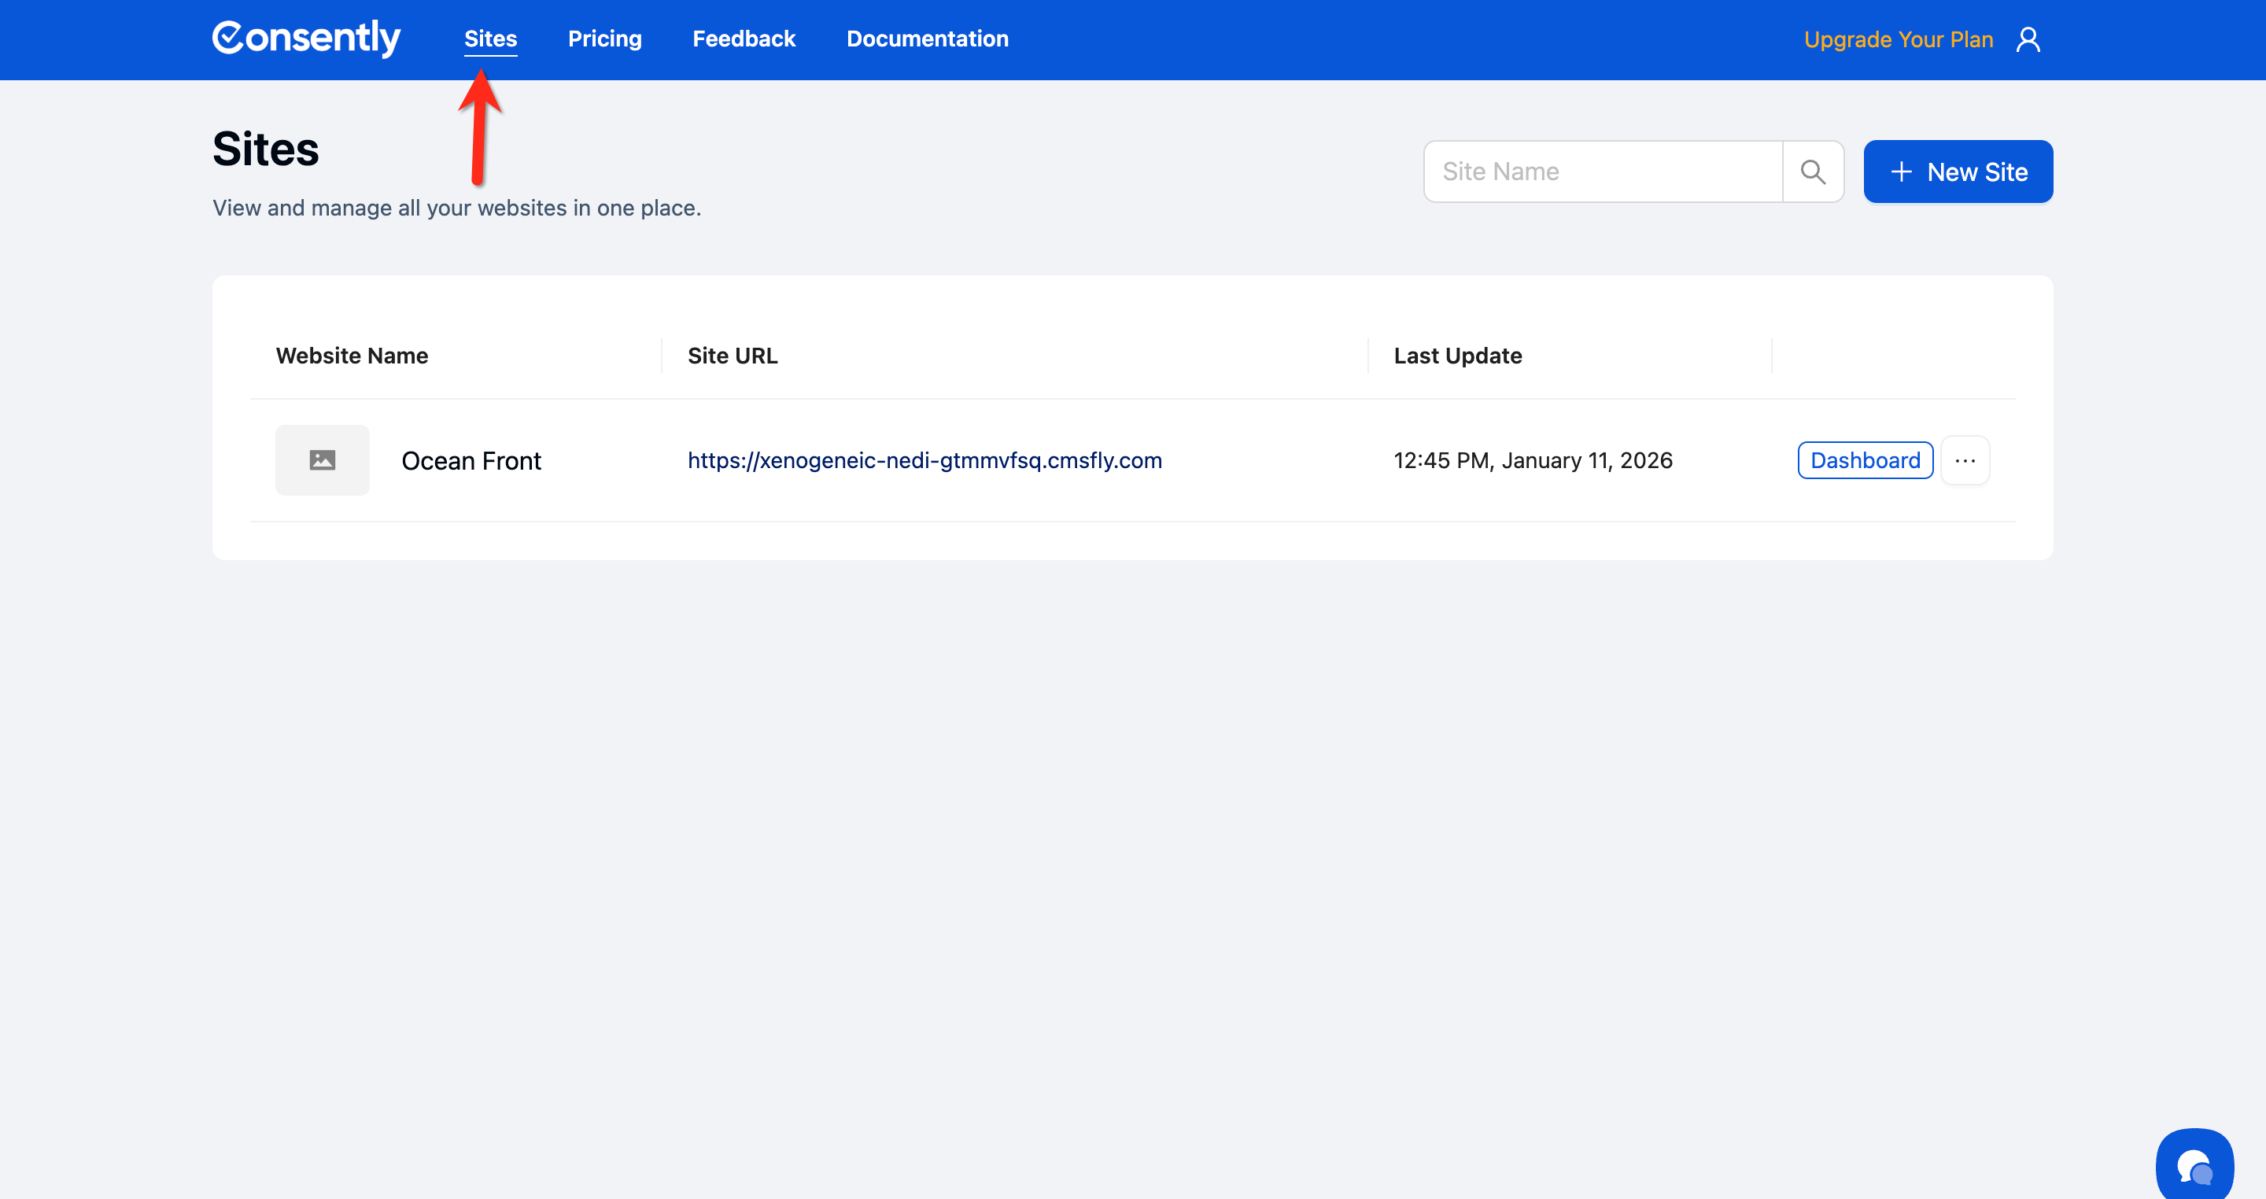Click the Last Update column header
This screenshot has height=1199, width=2266.
tap(1456, 356)
